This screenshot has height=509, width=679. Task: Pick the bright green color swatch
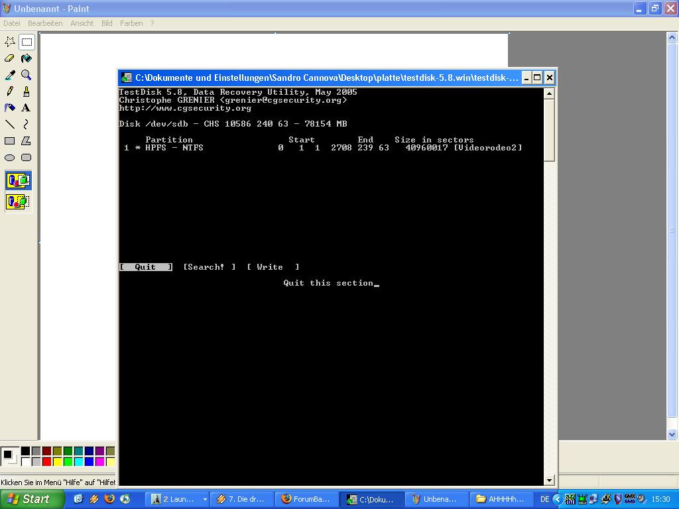point(68,462)
